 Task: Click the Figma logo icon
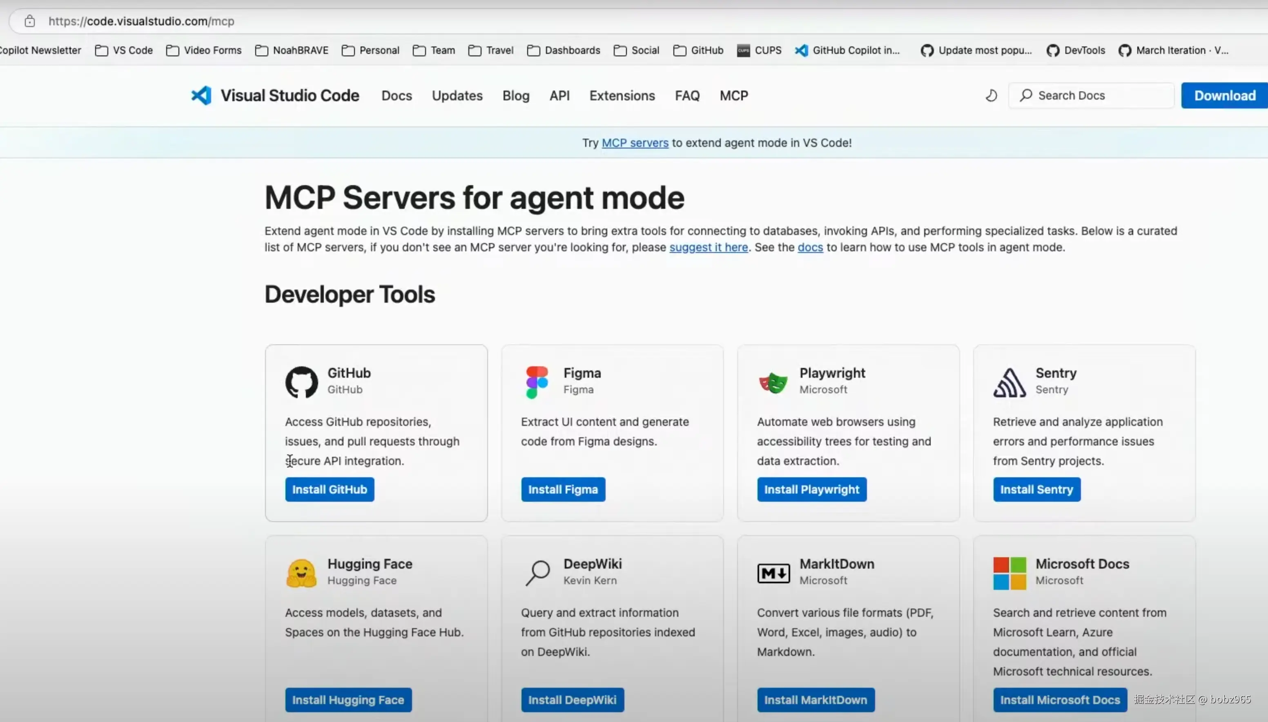[x=537, y=382]
